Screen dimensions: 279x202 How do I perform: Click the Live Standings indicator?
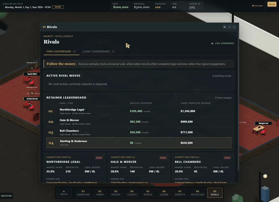click(223, 43)
